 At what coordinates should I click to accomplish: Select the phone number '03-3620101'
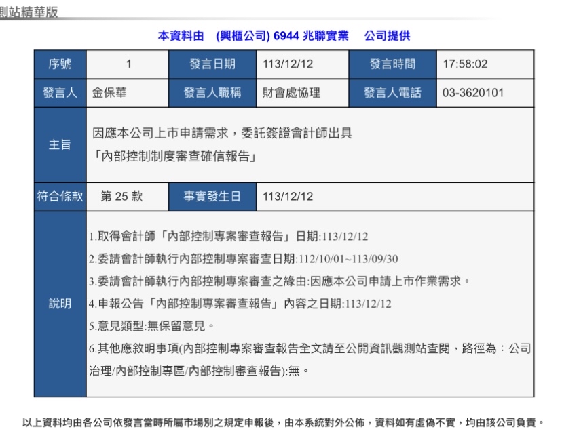[473, 93]
